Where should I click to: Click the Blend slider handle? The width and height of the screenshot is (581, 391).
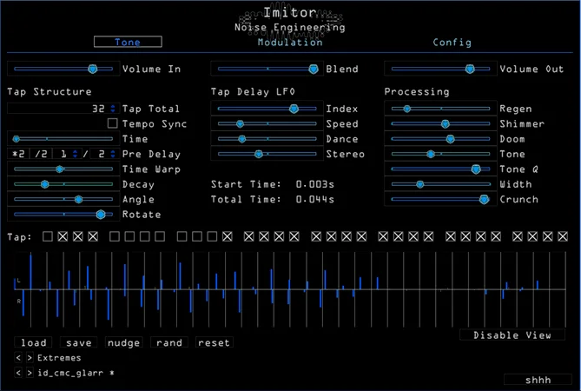pyautogui.click(x=314, y=69)
